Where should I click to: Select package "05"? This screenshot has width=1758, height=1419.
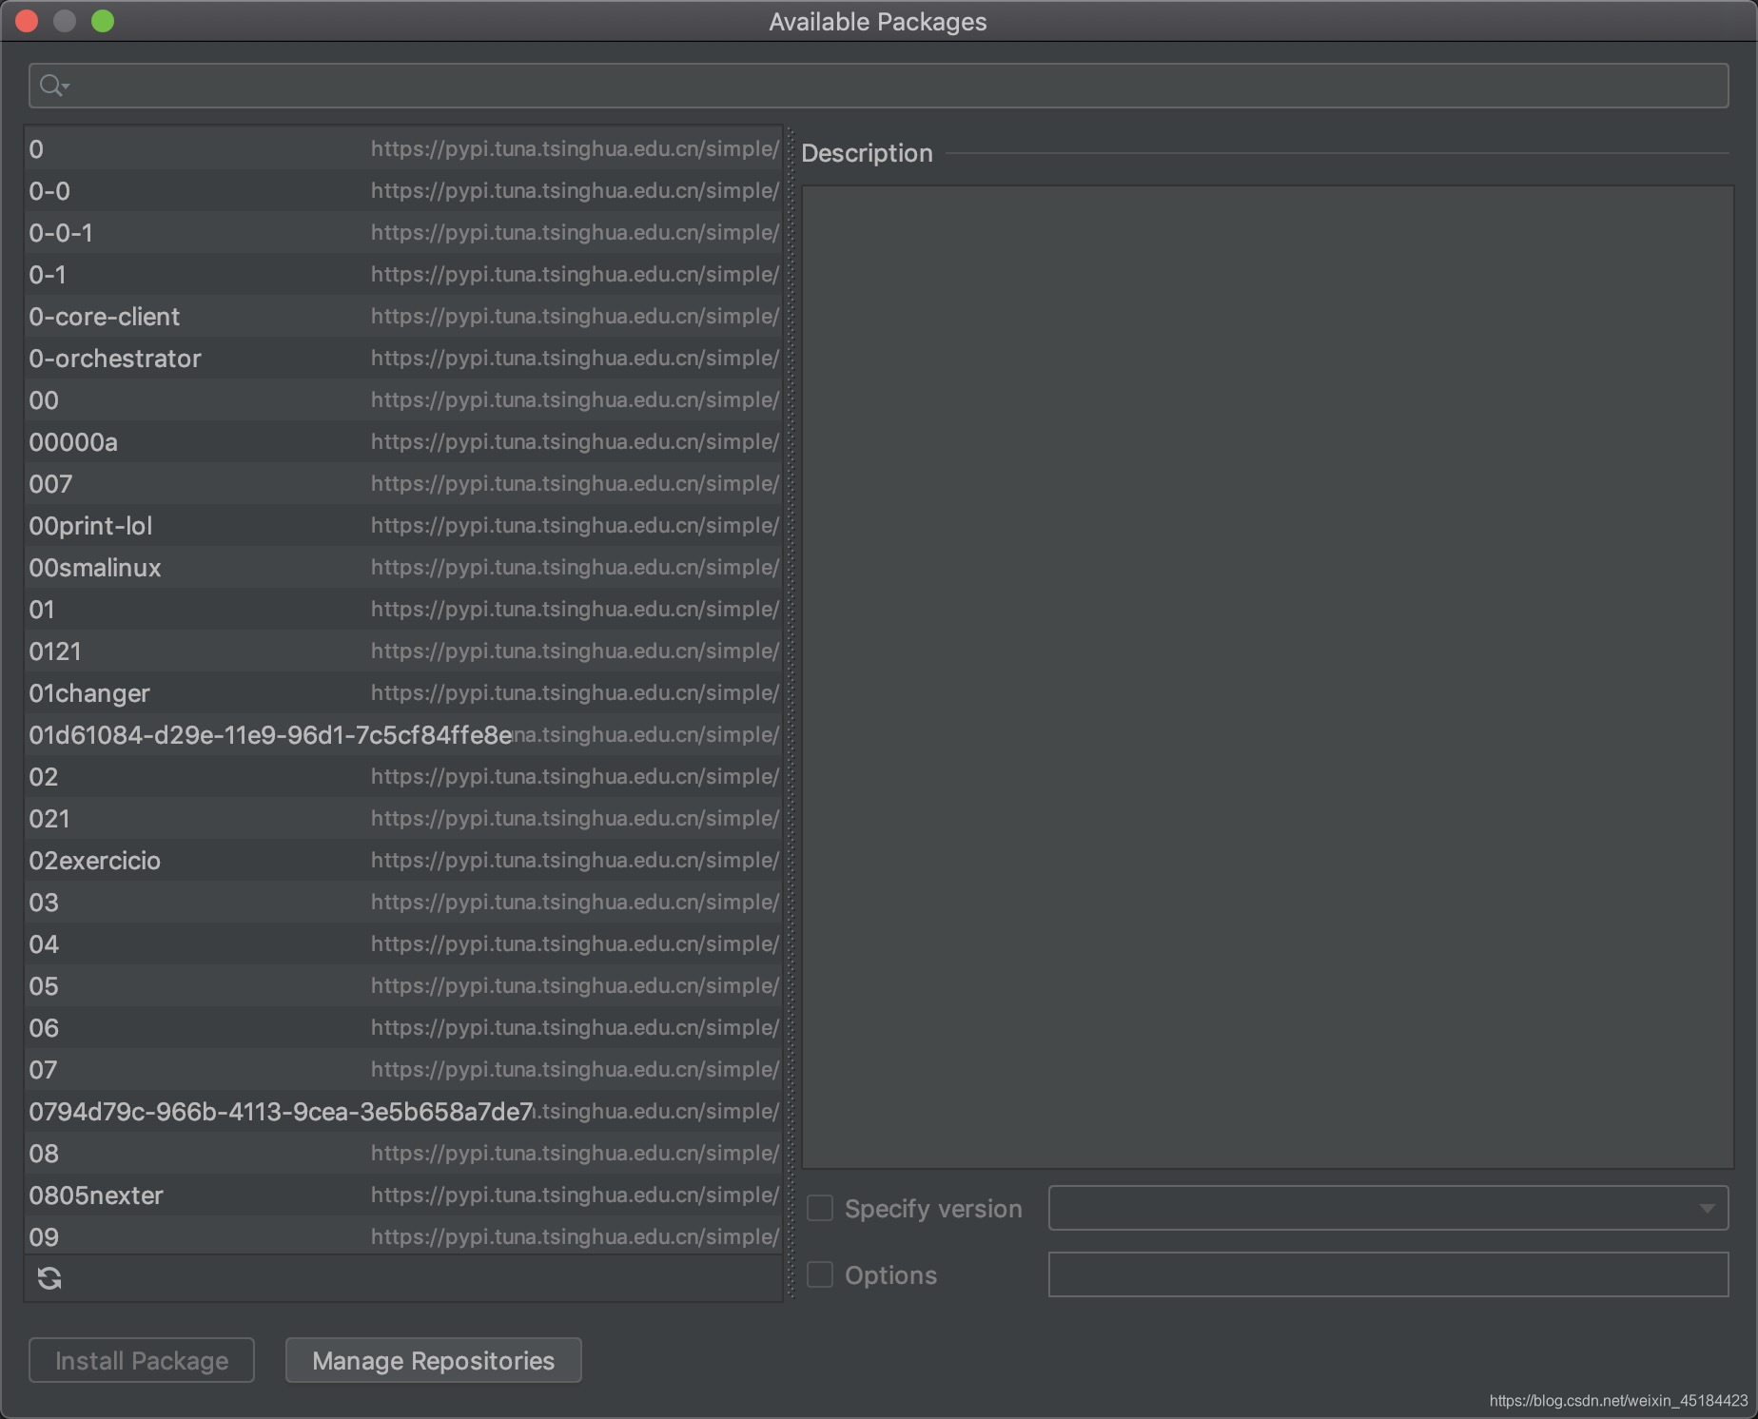coord(403,985)
